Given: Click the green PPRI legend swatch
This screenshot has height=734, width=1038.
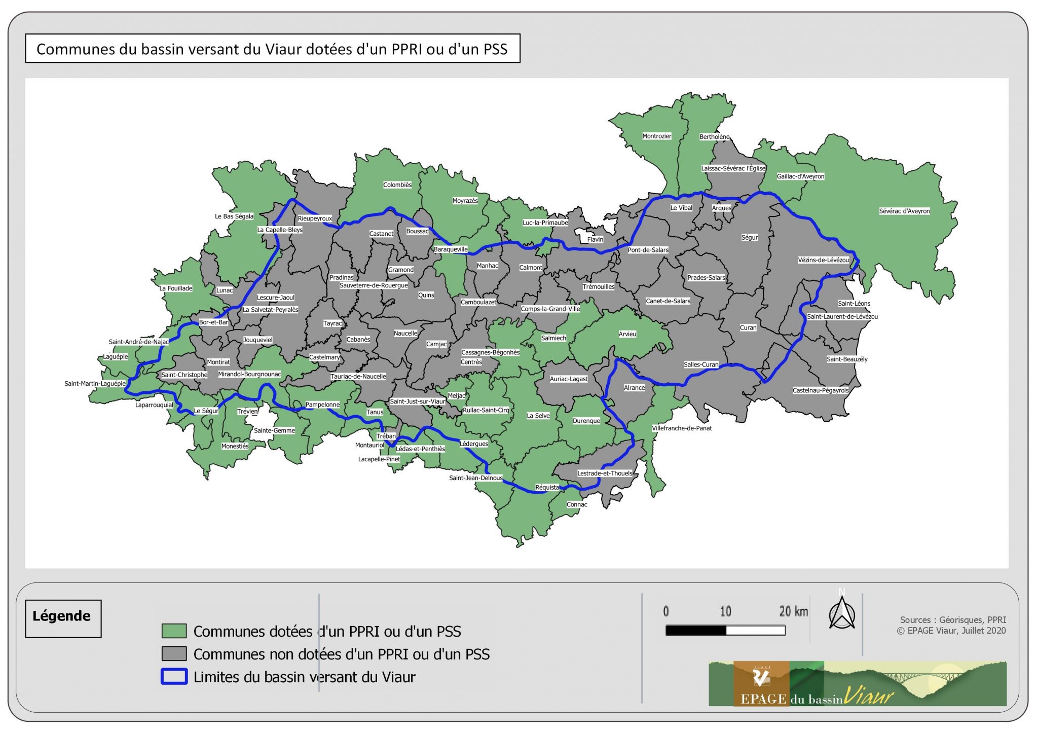Looking at the screenshot, I should tap(174, 631).
